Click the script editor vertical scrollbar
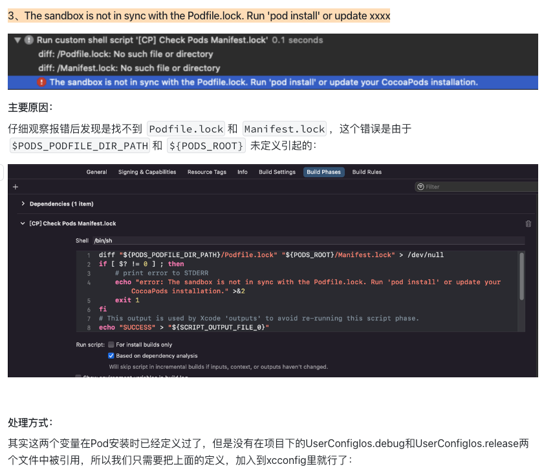Viewport: 544px width, 471px height. (x=521, y=277)
